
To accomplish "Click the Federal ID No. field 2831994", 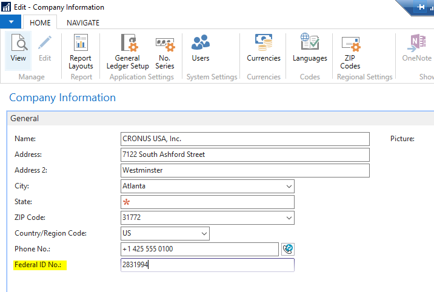I will pos(207,265).
